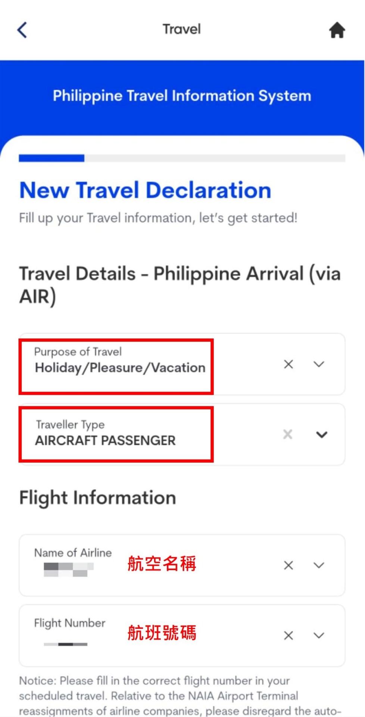Screen dimensions: 365x717
Task: Expand the Traveller Type dropdown
Action: click(x=321, y=434)
